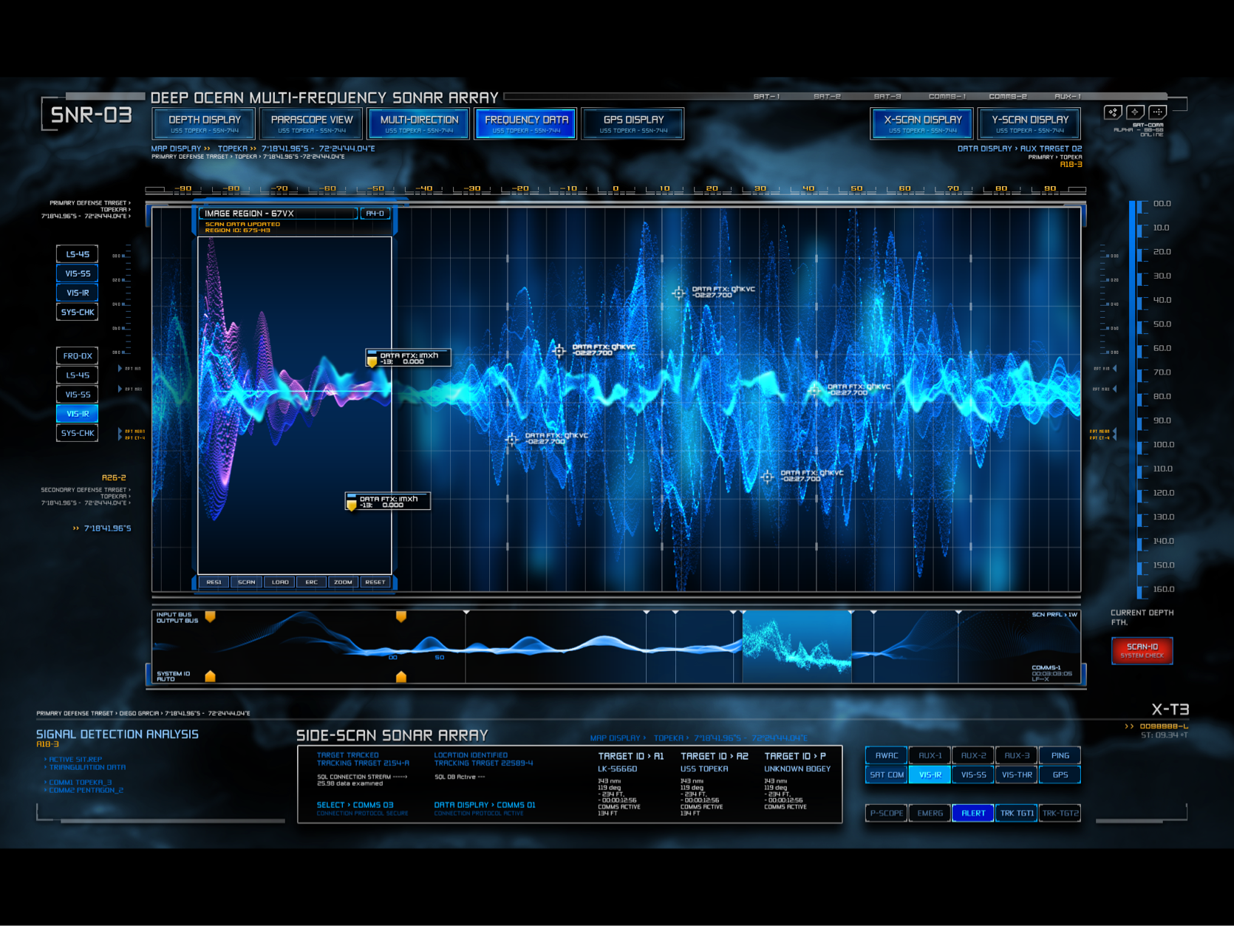Click the lower yellow DATA FTX imxh tag

pos(388,501)
